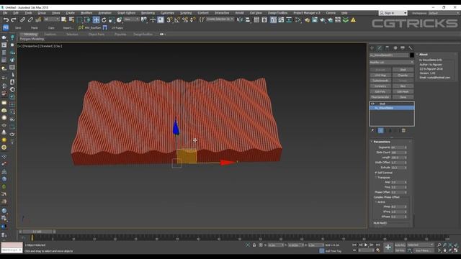Click the Redo arrow icon
461x259 pixels.
coord(14,20)
